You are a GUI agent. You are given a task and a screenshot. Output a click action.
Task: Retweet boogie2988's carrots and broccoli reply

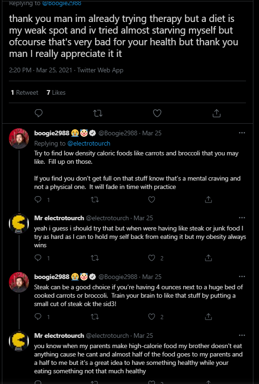click(x=95, y=200)
